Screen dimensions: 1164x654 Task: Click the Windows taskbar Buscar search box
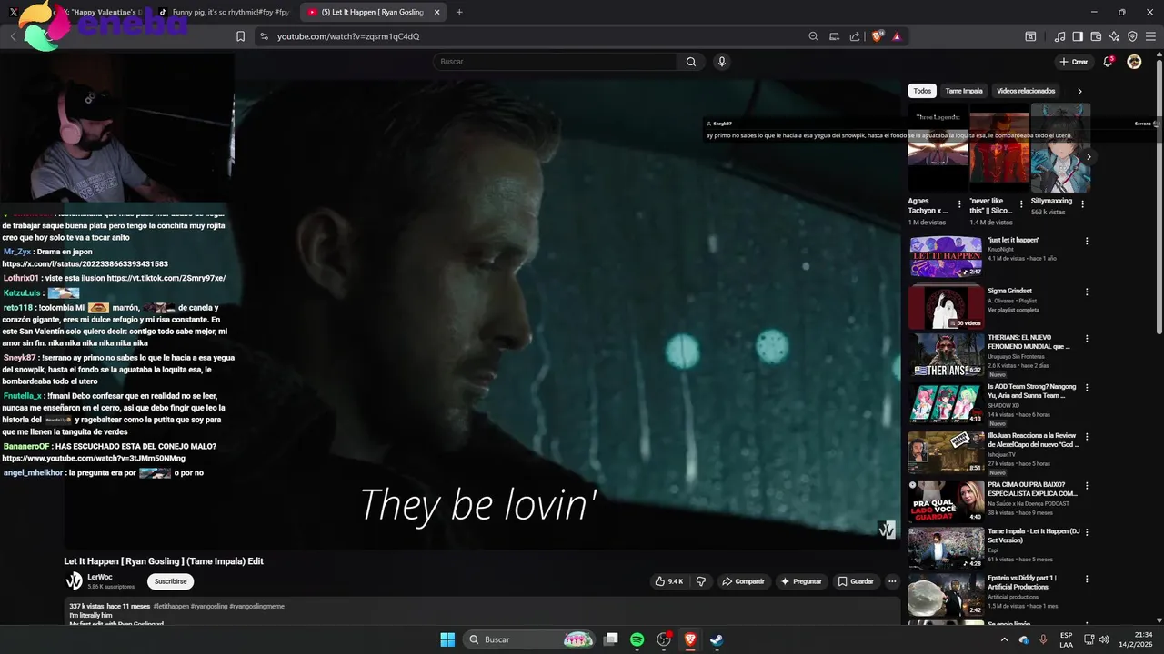click(530, 639)
